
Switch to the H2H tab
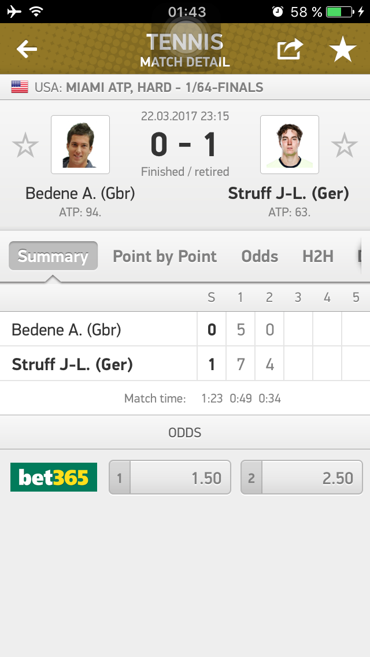(x=318, y=256)
